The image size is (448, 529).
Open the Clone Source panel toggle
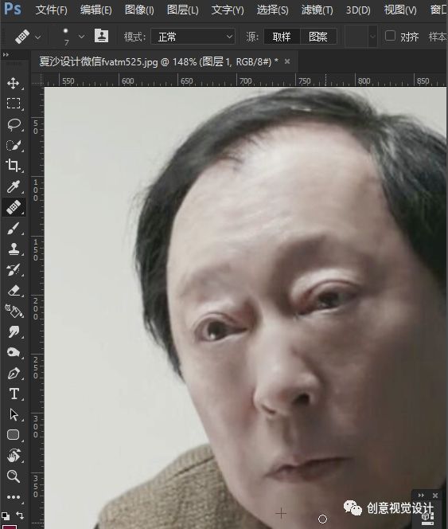(x=101, y=36)
